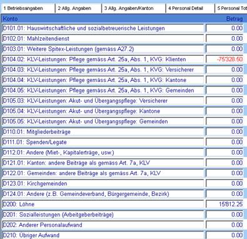This screenshot has height=239, width=247.
Task: Select the red -75'328.50 amount field
Action: 224,59
